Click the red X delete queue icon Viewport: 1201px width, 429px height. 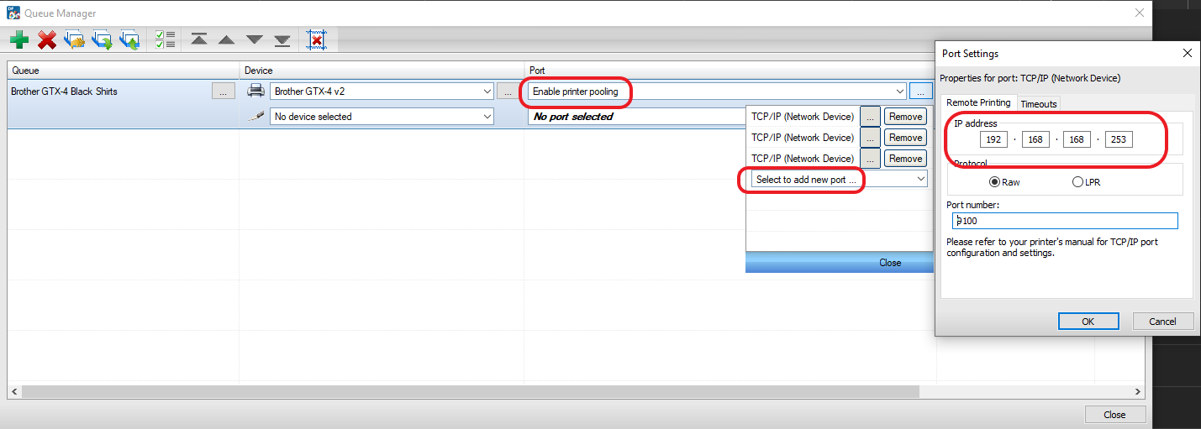click(x=47, y=39)
